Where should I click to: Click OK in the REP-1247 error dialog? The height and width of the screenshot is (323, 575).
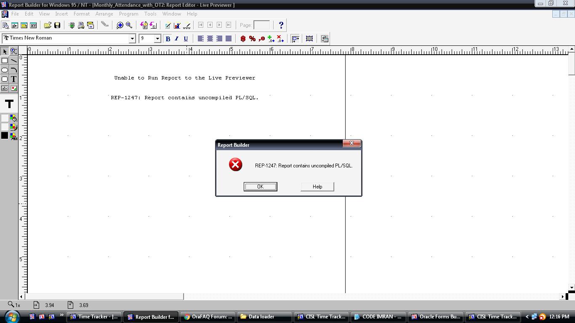click(x=260, y=187)
